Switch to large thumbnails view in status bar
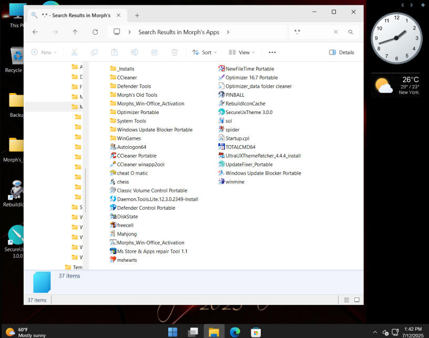 tap(357, 300)
